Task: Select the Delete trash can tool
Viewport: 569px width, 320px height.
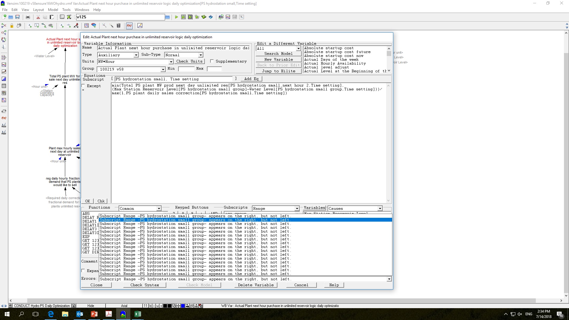Action: point(119,26)
